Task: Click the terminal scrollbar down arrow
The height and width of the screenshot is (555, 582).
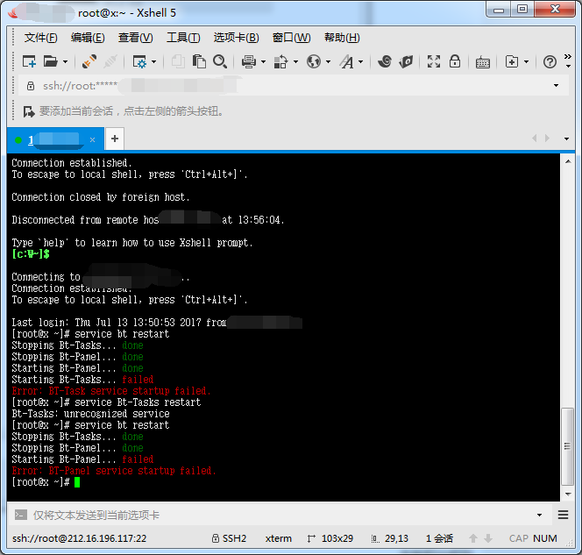Action: coord(568,495)
